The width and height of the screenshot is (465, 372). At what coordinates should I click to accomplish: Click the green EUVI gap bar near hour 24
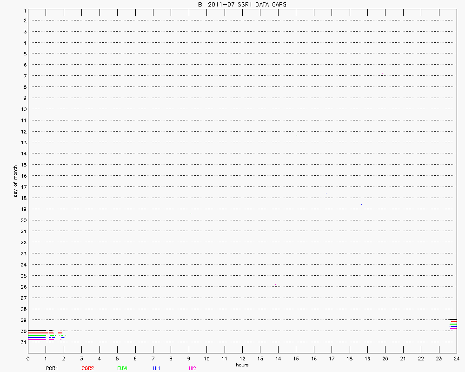coord(453,324)
